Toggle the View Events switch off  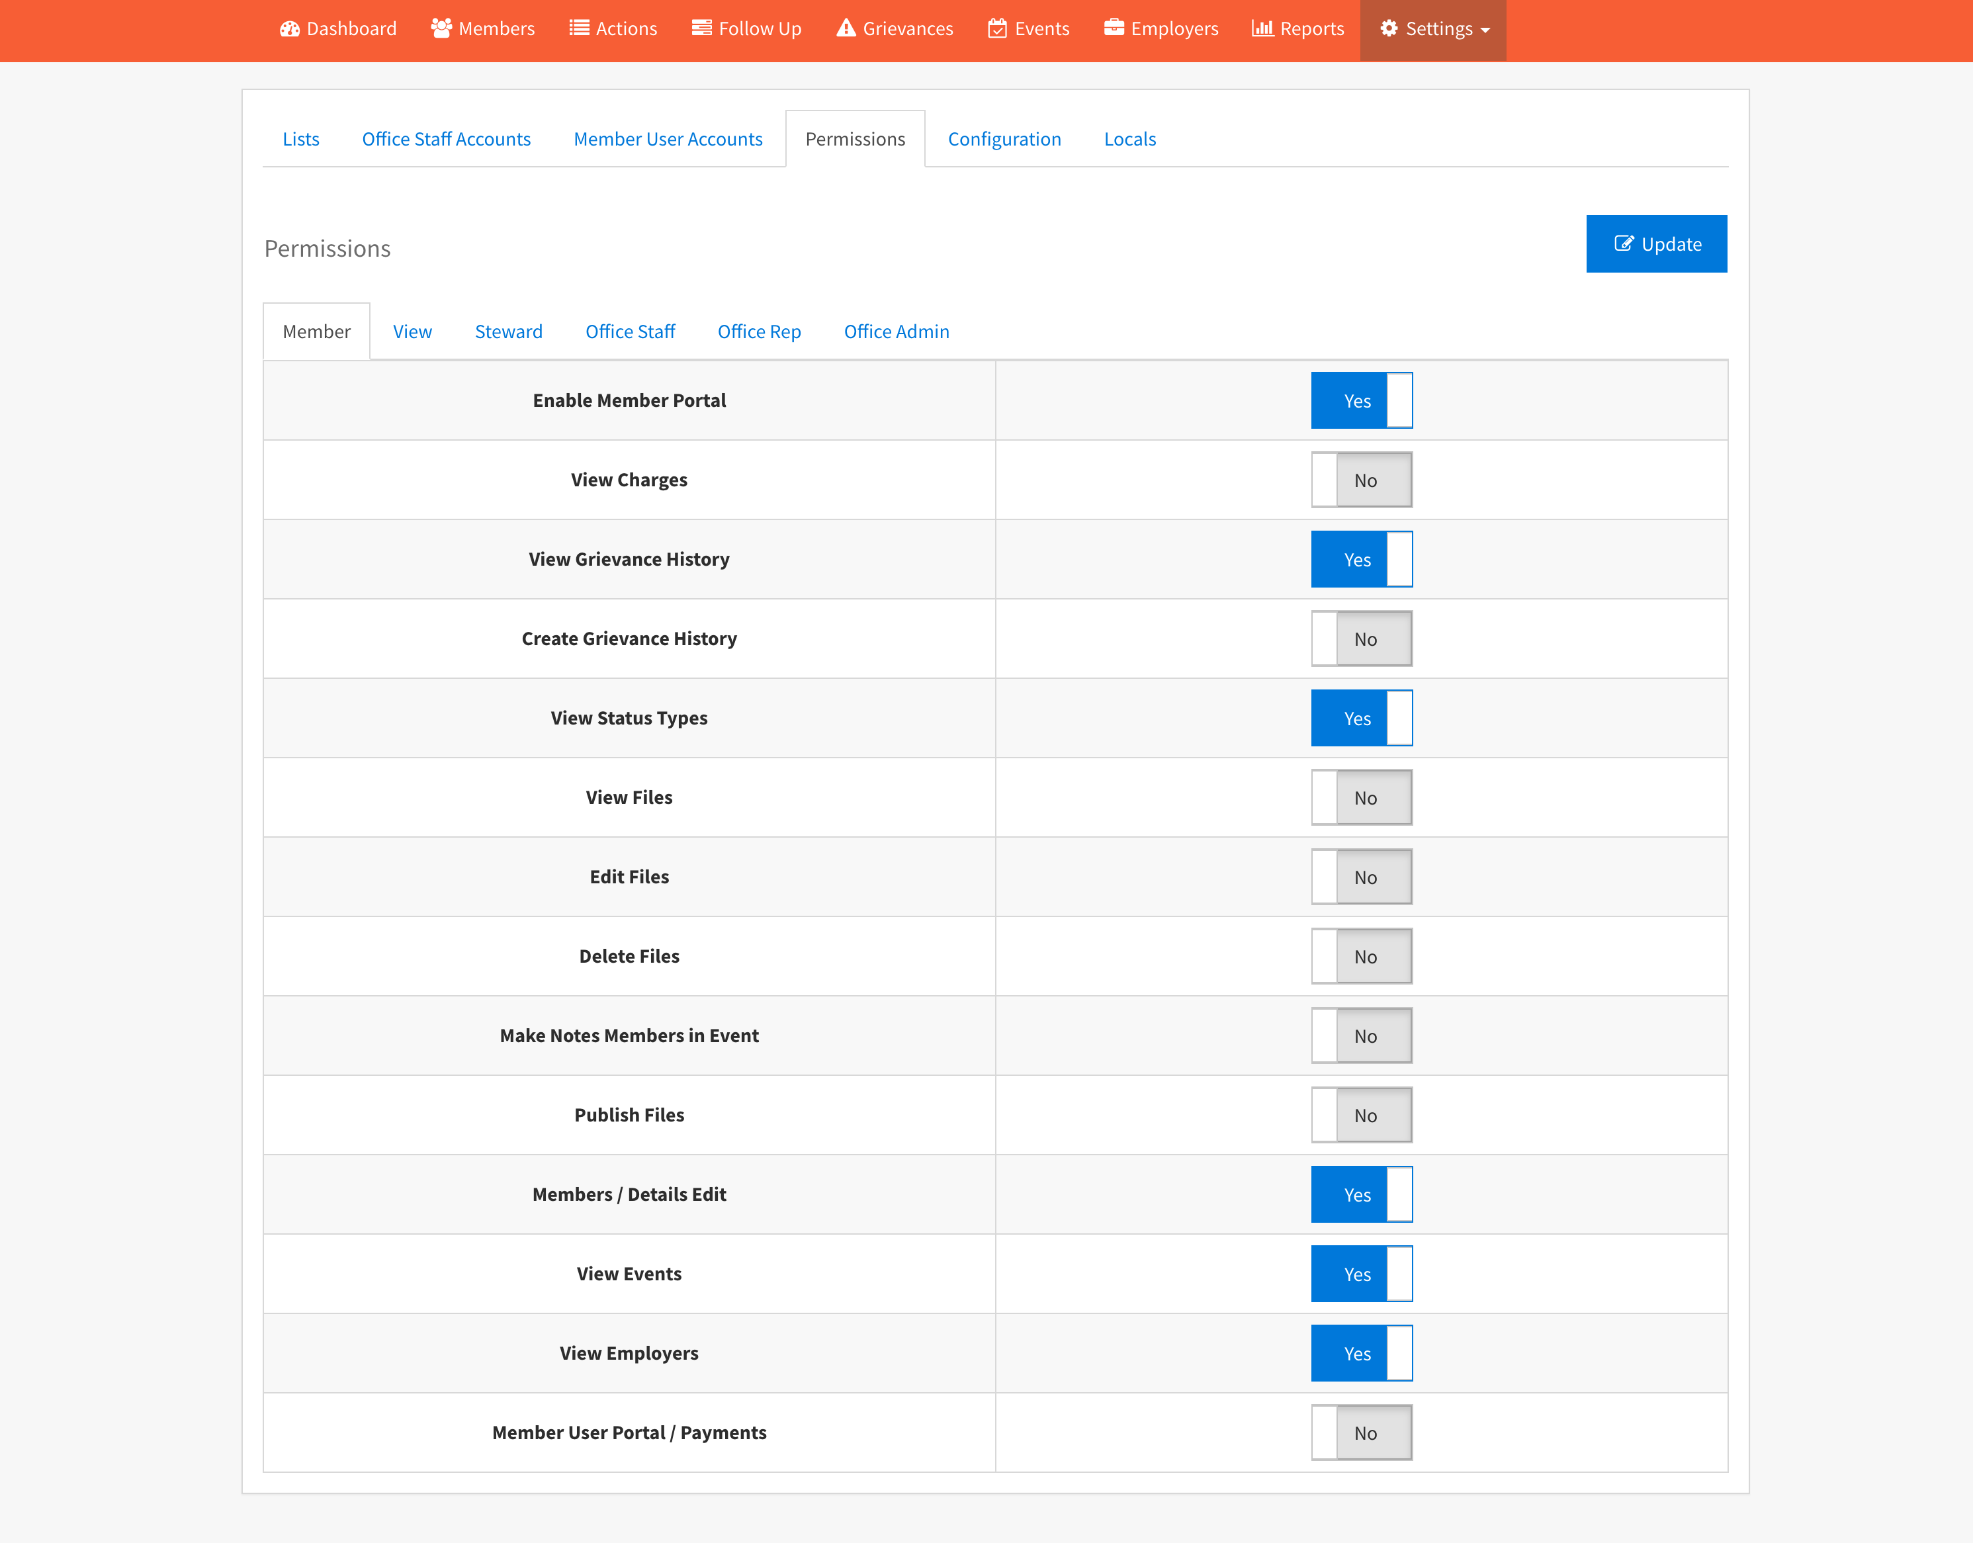(1362, 1274)
